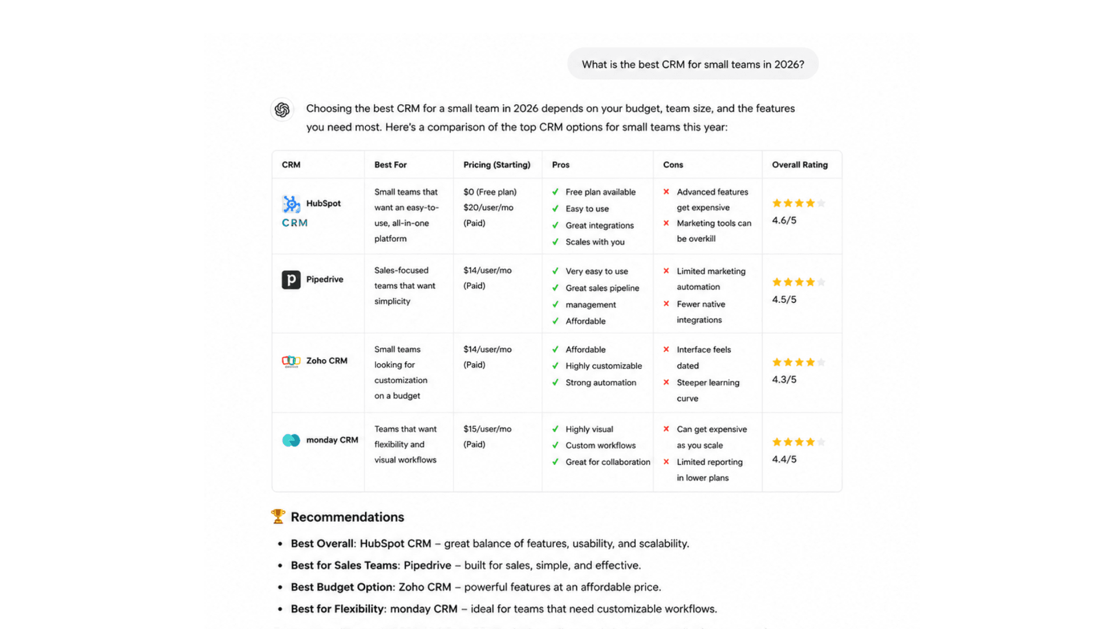
Task: Click the Pricing (Starting) column header
Action: (497, 165)
